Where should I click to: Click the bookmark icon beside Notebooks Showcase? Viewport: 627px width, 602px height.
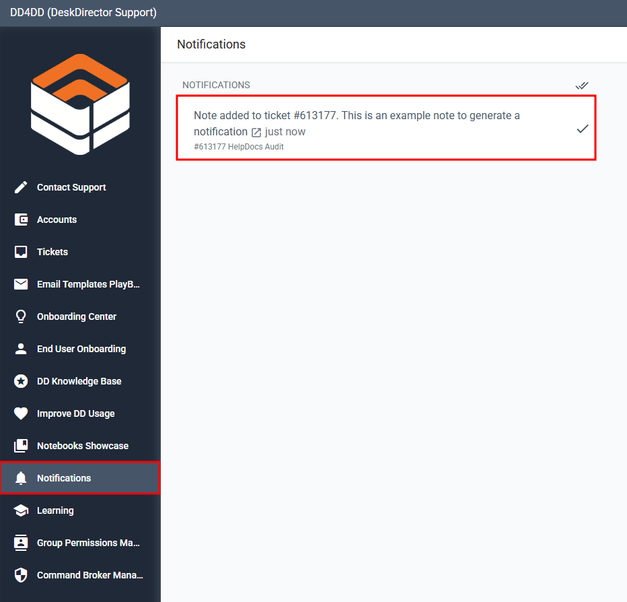click(21, 446)
